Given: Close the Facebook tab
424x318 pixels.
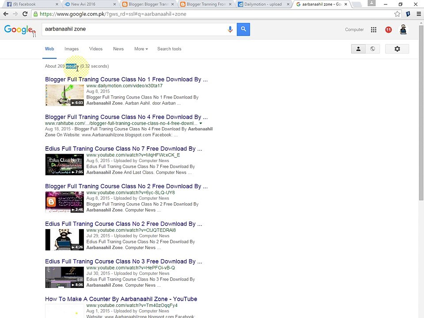Looking at the screenshot, I should click(x=57, y=4).
